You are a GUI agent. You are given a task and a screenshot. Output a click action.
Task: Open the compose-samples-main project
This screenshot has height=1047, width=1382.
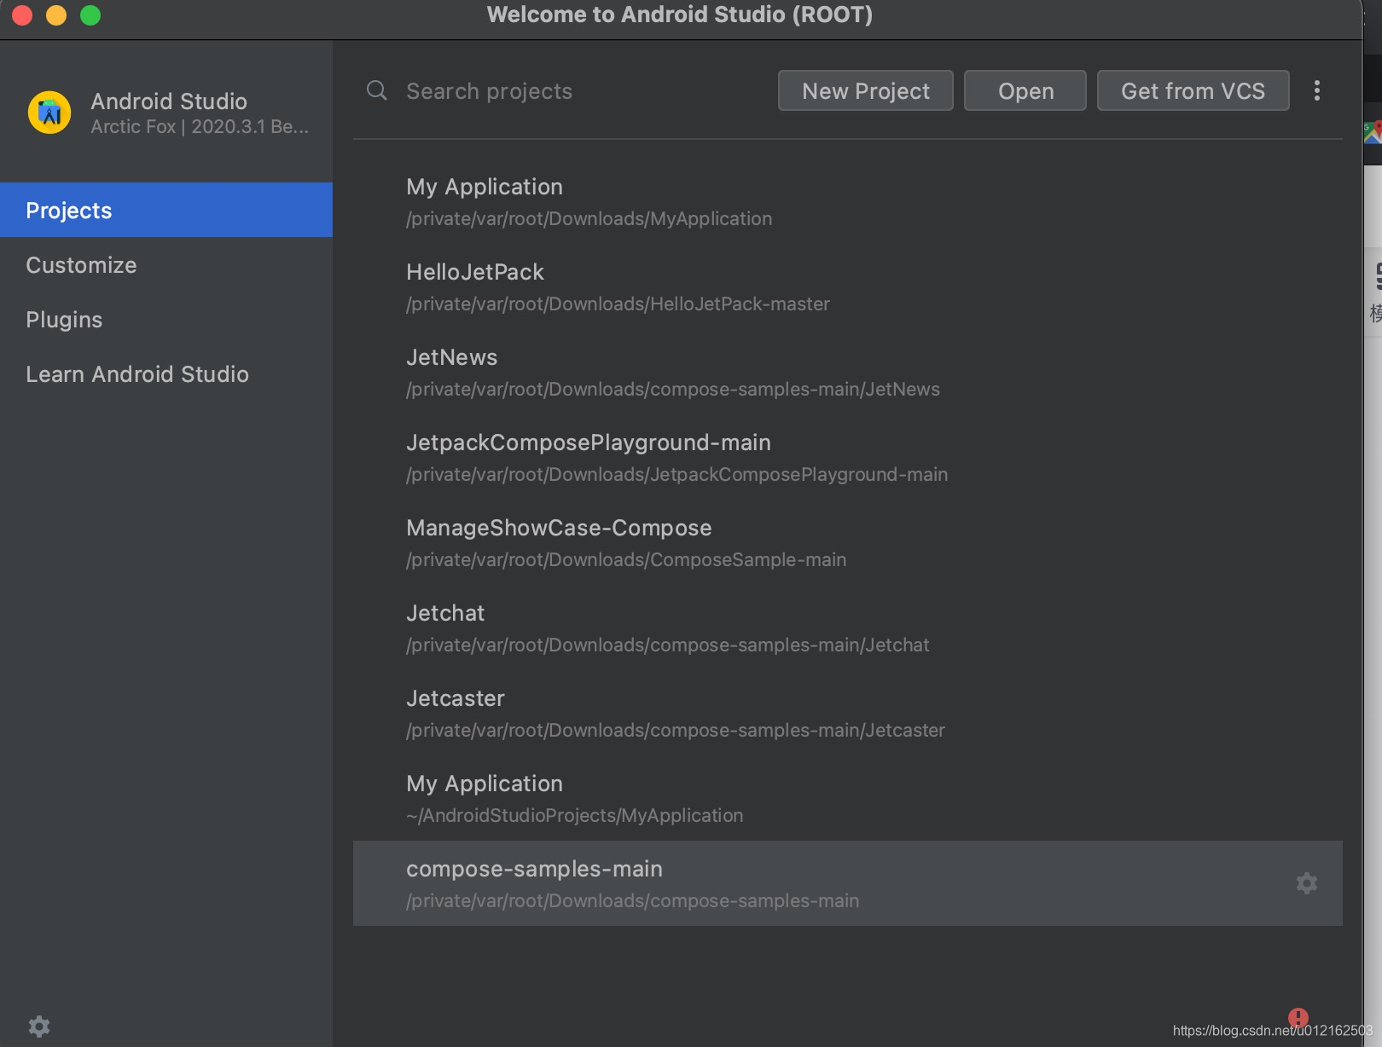(848, 883)
